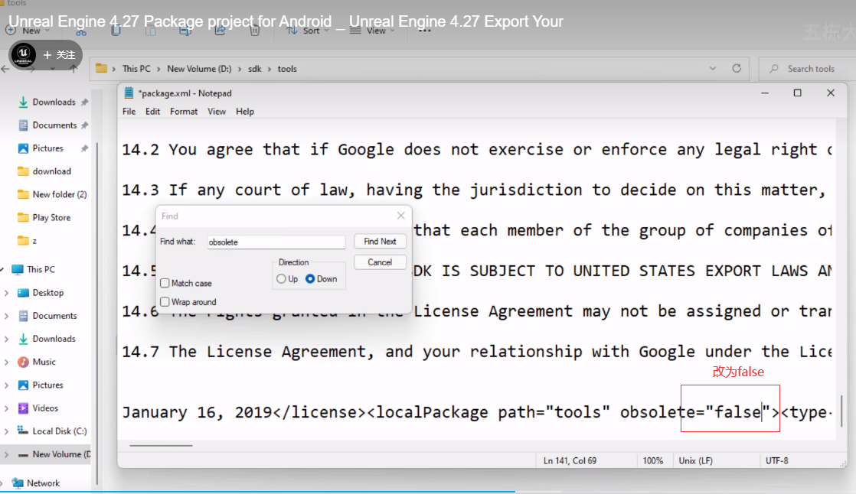Open New folder (2) in sidebar
Image resolution: width=856 pixels, height=494 pixels.
(52, 194)
